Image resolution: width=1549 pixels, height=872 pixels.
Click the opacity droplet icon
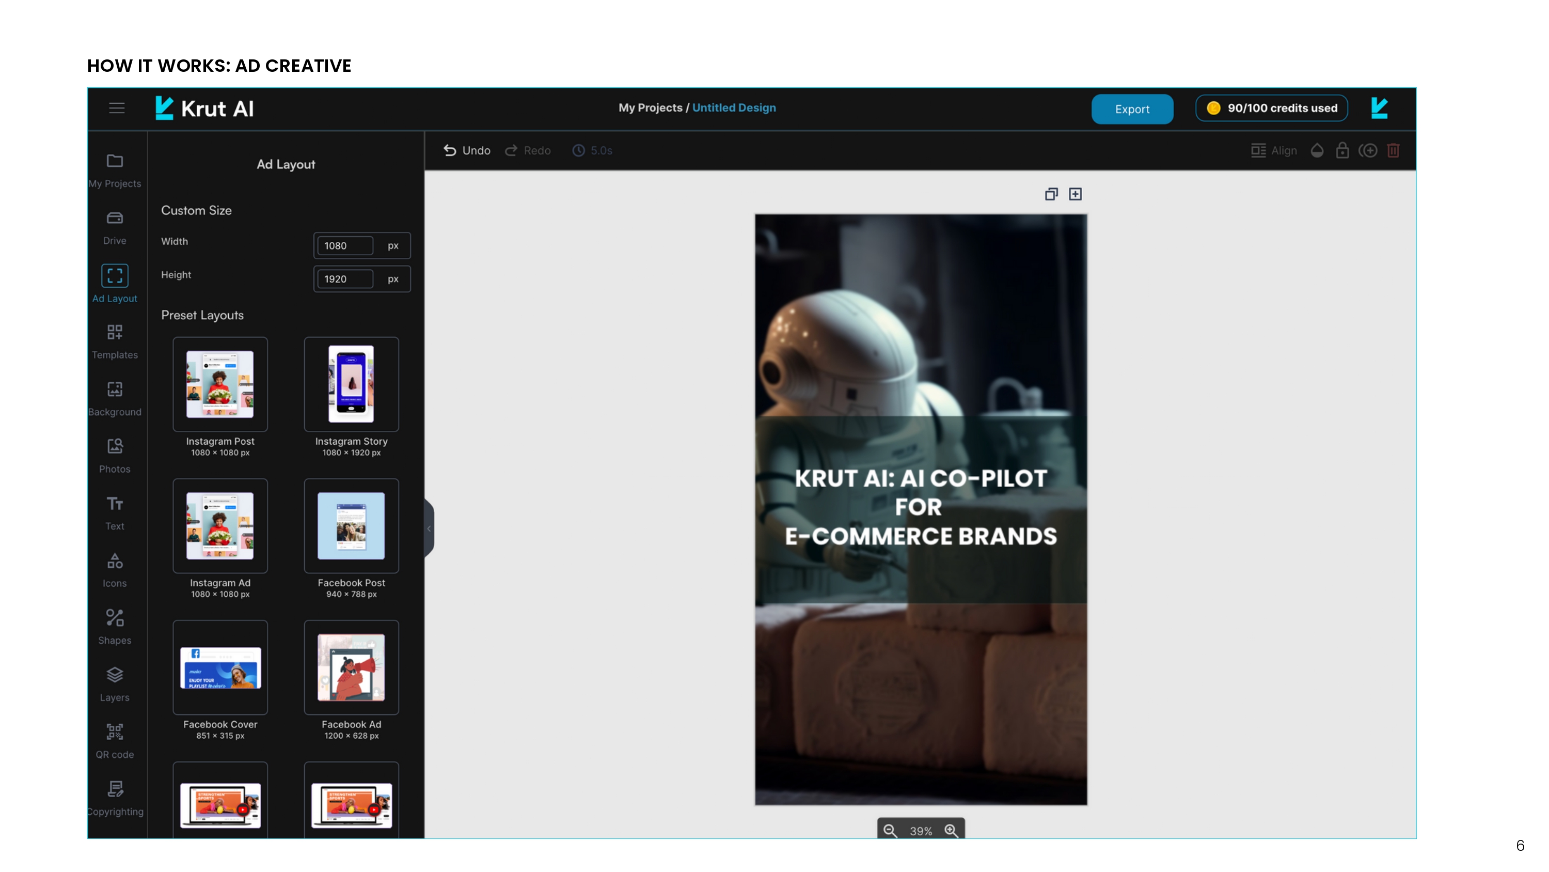(x=1317, y=150)
